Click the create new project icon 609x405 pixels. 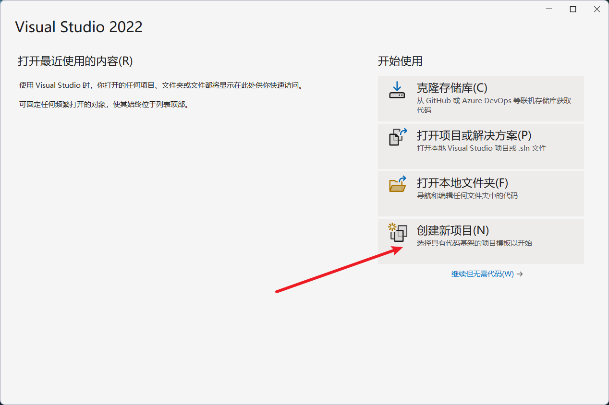pyautogui.click(x=398, y=232)
